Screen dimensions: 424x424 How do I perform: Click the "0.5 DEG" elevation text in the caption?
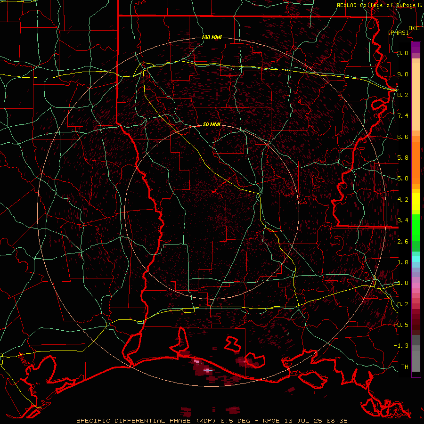click(236, 421)
